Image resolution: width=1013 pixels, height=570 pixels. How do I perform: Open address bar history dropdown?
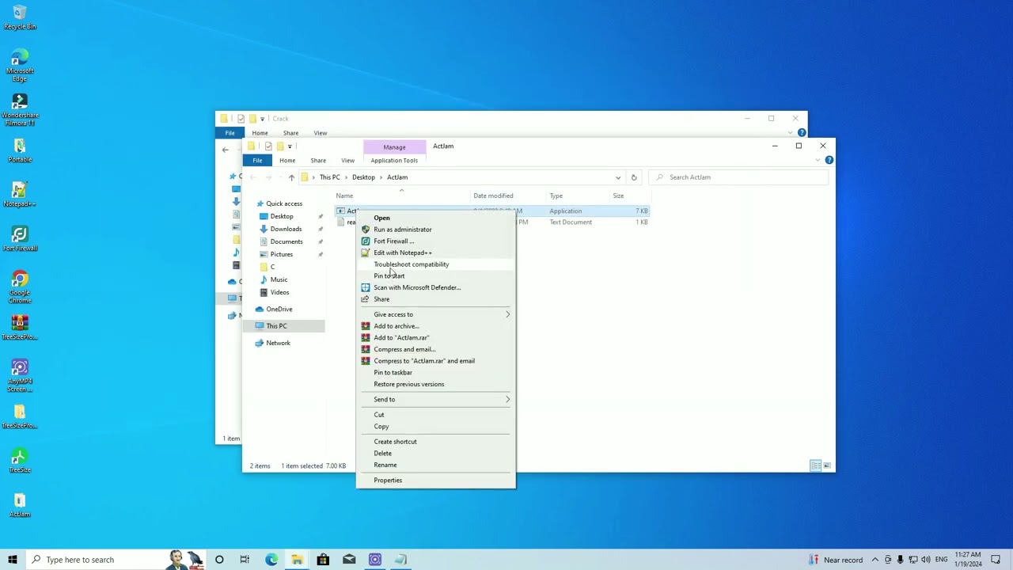618,177
